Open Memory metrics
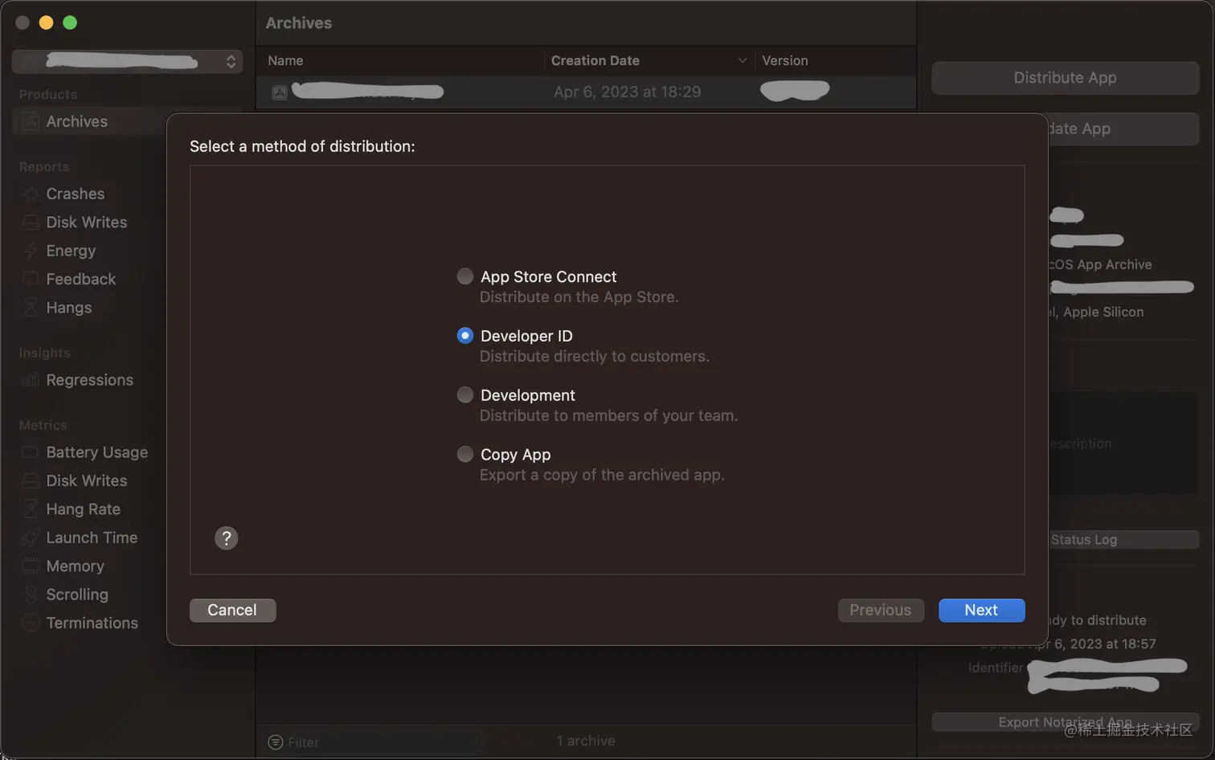The height and width of the screenshot is (760, 1215). click(76, 566)
